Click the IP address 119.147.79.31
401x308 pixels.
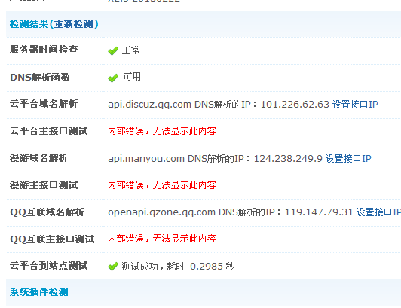[x=319, y=212]
